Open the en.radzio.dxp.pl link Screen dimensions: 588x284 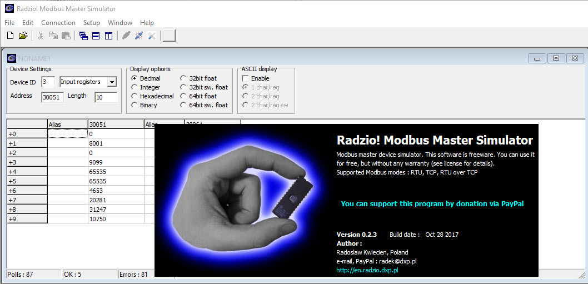[x=367, y=270]
